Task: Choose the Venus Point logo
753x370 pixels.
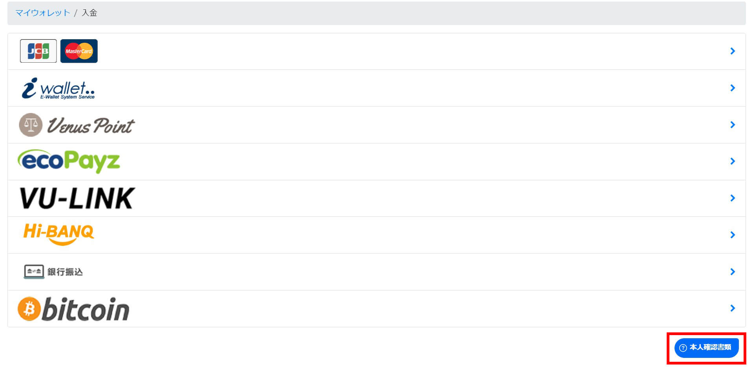Action: pyautogui.click(x=77, y=125)
